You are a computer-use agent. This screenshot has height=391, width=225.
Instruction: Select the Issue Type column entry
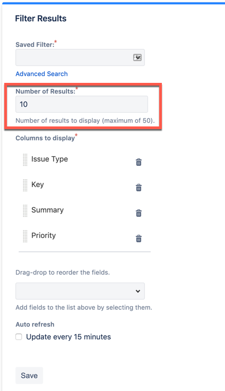point(49,159)
